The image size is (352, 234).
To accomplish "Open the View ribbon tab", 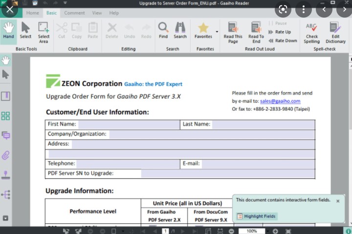I will tap(97, 13).
